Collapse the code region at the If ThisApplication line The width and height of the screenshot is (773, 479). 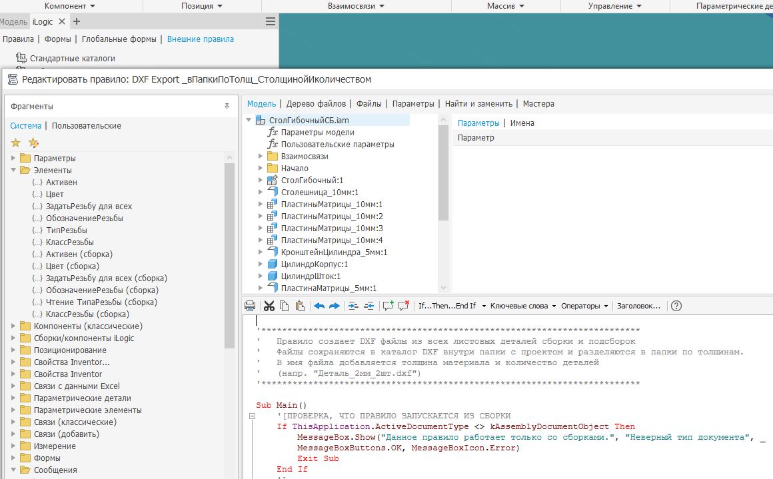(252, 416)
